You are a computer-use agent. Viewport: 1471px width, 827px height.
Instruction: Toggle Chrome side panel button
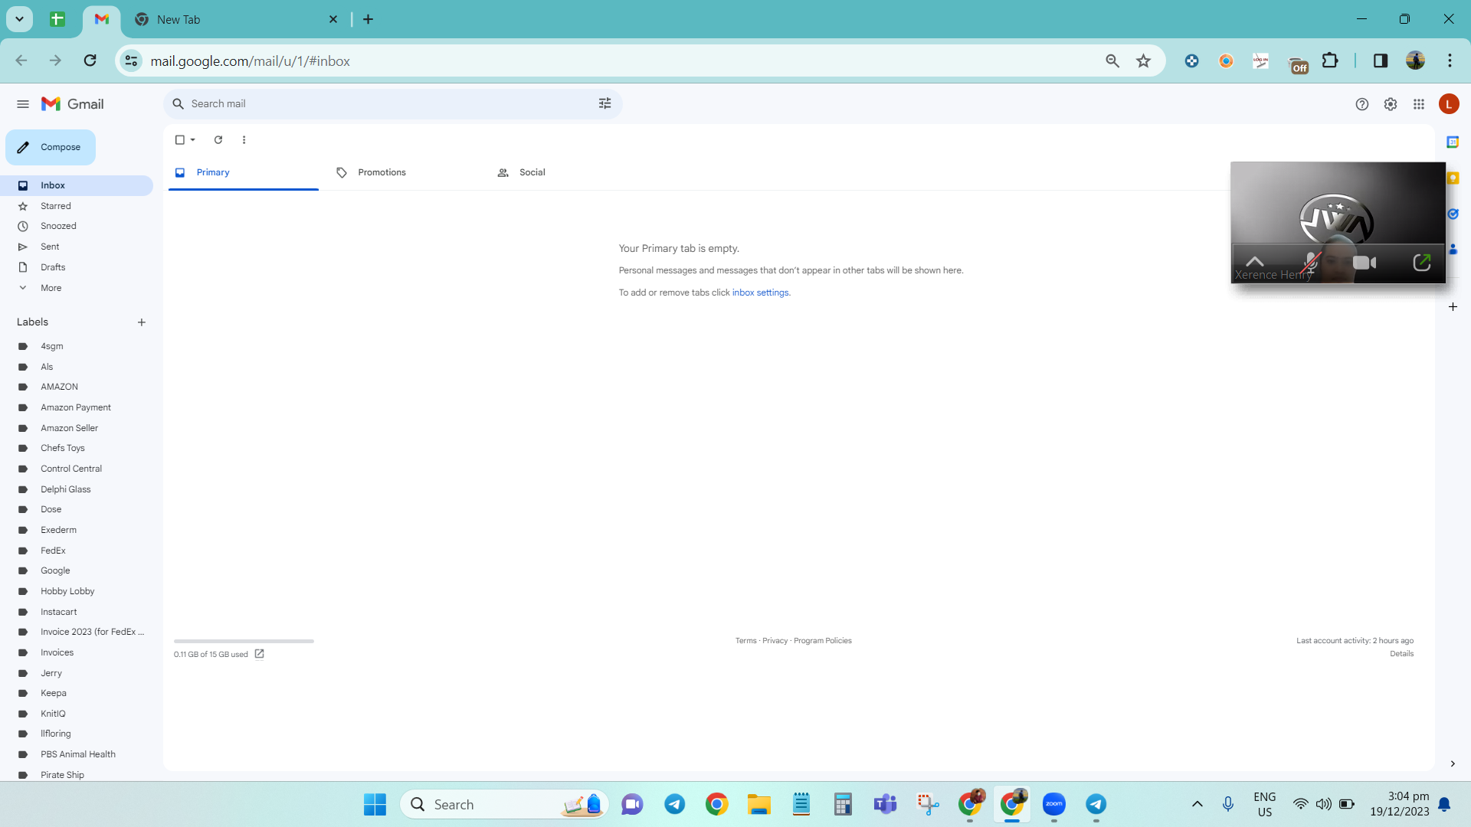pos(1381,60)
